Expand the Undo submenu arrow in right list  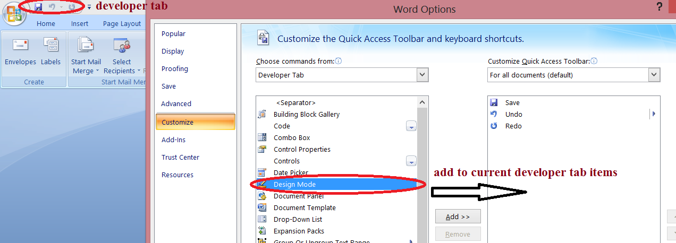click(654, 114)
